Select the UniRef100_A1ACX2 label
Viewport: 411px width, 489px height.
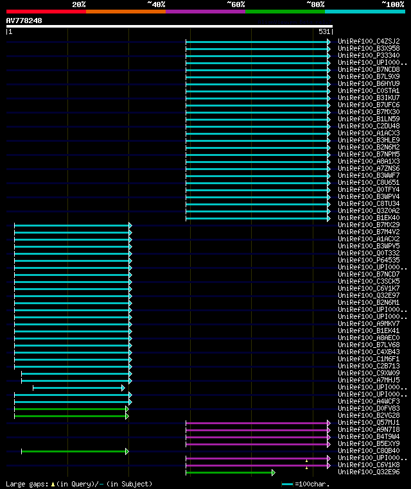(x=369, y=239)
